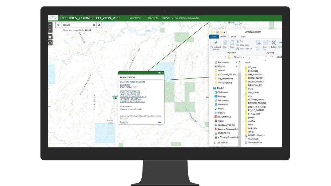Click UNIQUE_ID: RENWYJOHTR link

point(133,97)
